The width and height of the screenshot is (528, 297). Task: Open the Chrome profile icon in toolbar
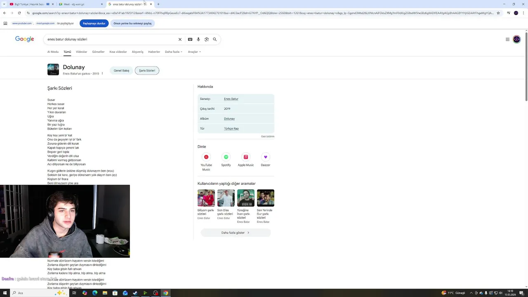click(x=516, y=13)
